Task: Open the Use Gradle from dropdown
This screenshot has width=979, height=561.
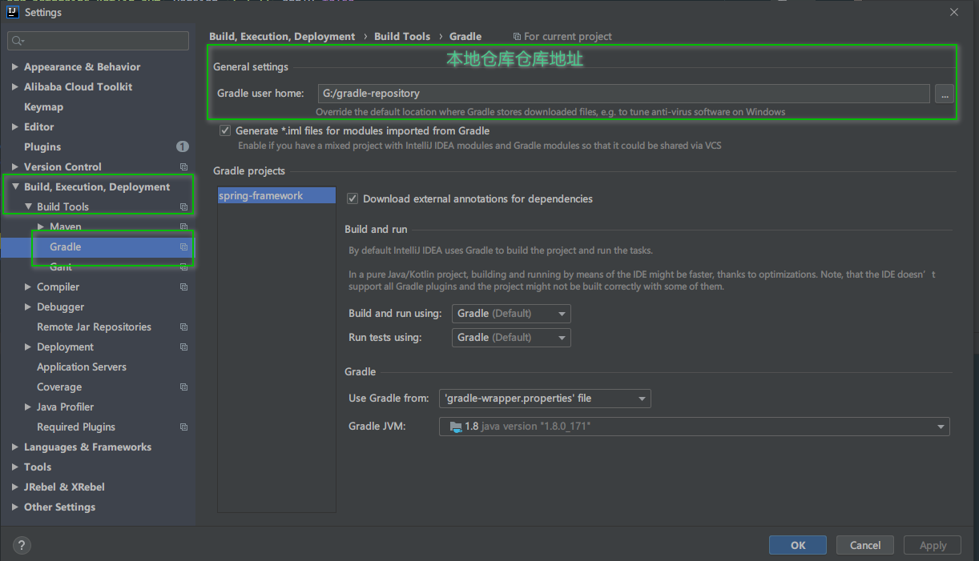Action: [x=545, y=399]
